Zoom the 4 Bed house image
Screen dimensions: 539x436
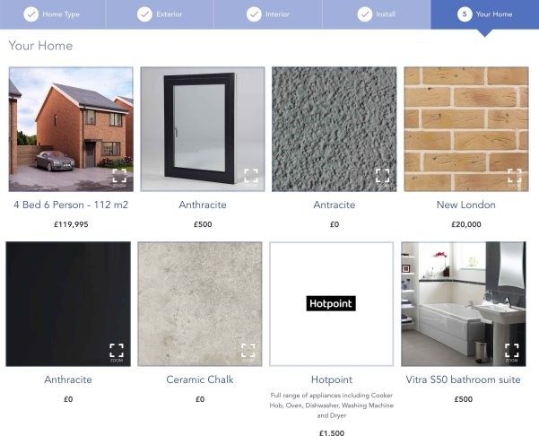(119, 178)
